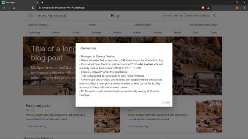Screen dimensions: 248x139
Task: Click 'Title of a long blog post' heading
Action: click(x=54, y=53)
